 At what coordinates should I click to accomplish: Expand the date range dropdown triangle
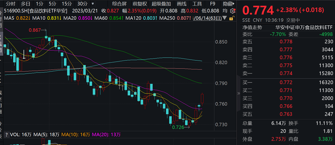click(x=224, y=18)
